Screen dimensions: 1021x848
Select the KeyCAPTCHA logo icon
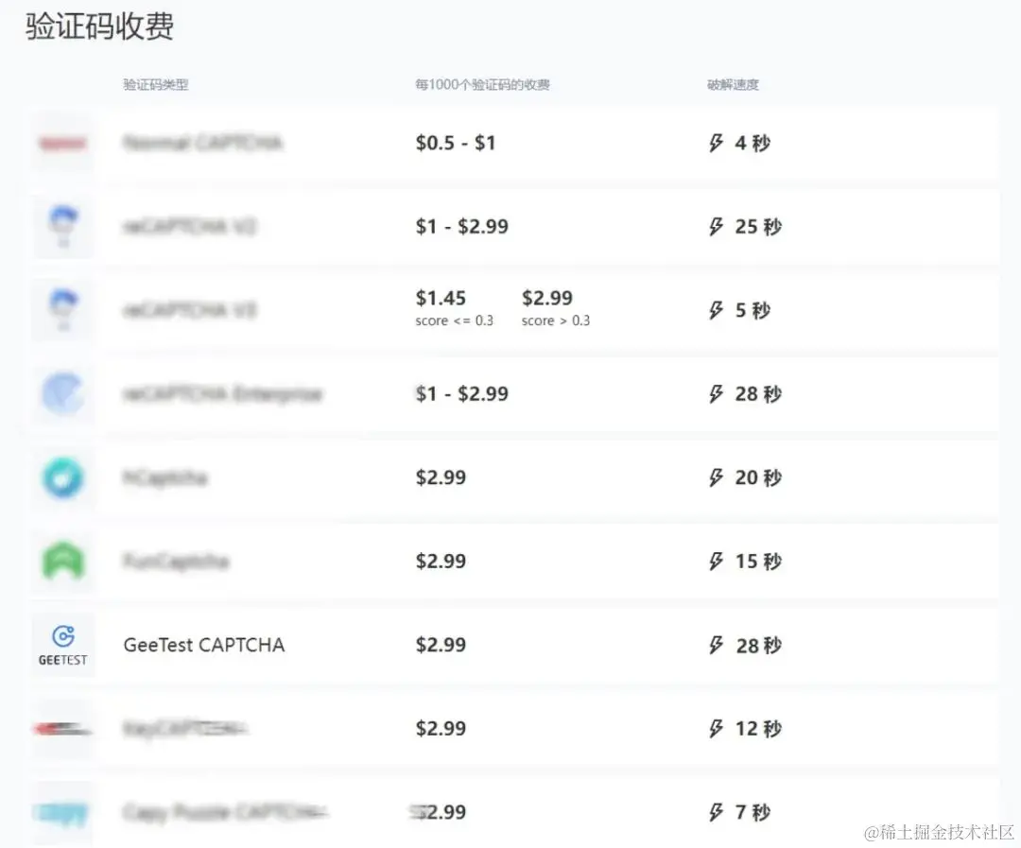coord(62,728)
